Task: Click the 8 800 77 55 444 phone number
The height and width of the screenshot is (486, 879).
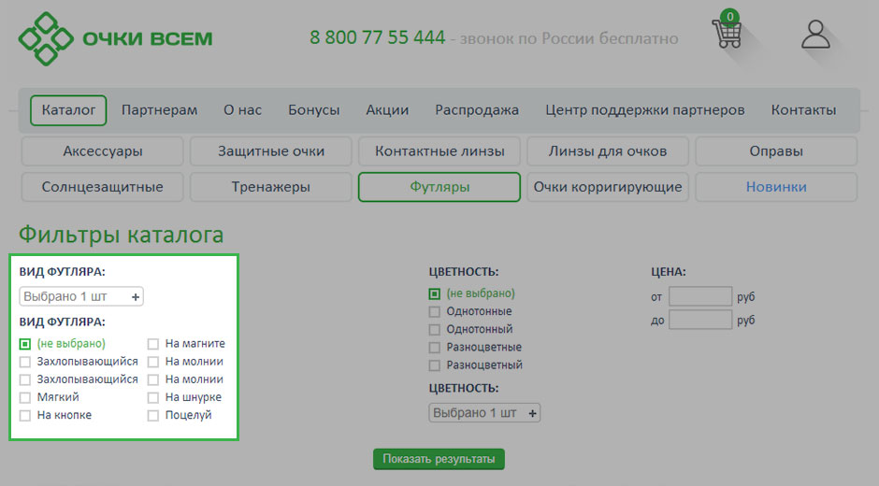Action: (377, 38)
